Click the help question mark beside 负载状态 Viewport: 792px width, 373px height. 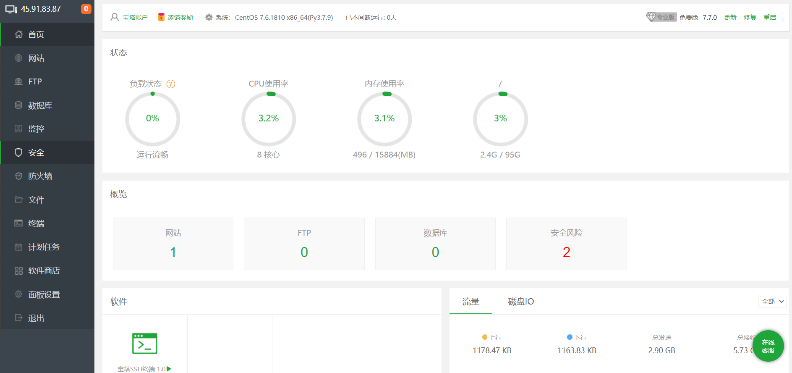tap(171, 84)
